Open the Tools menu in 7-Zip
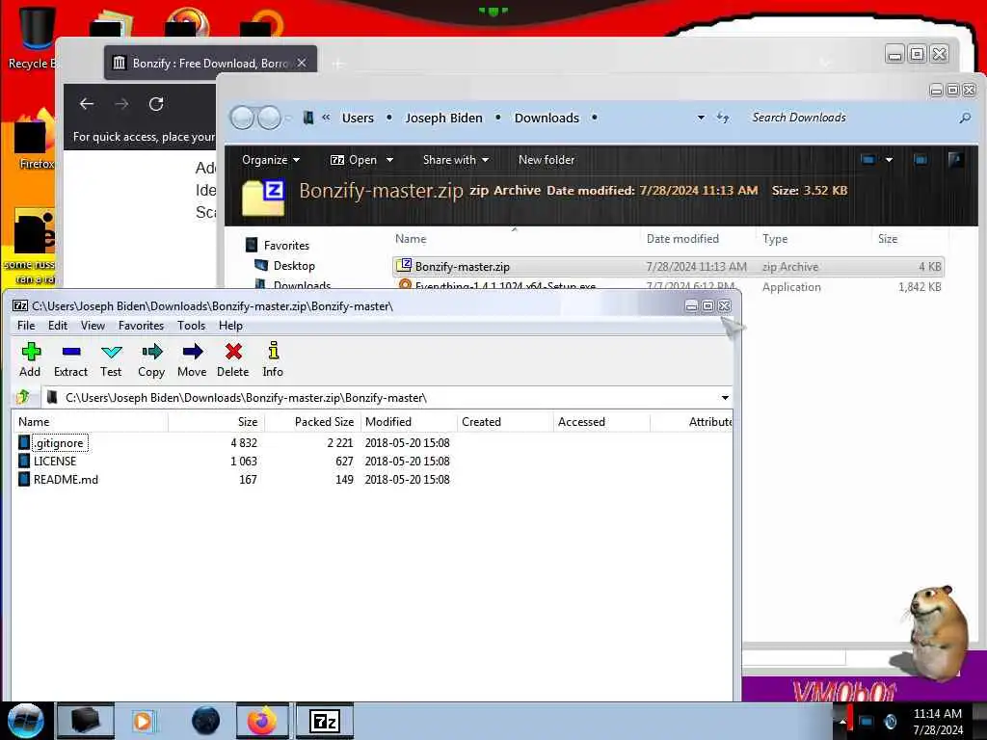 pyautogui.click(x=192, y=326)
